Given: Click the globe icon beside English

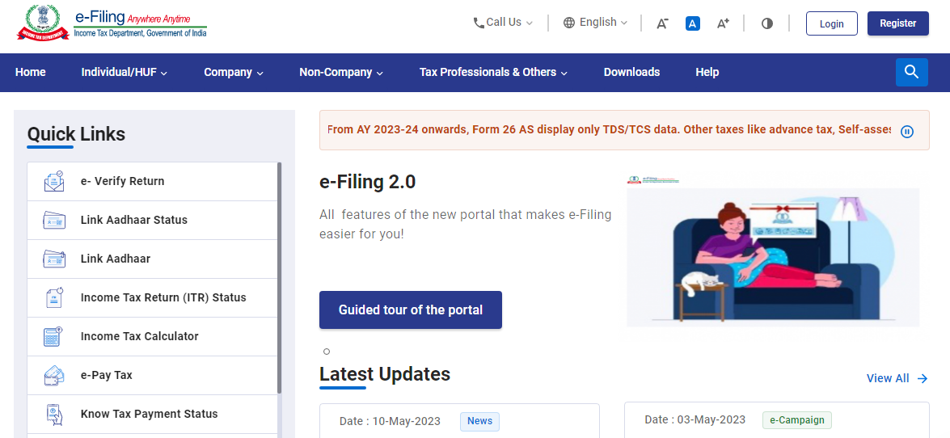Looking at the screenshot, I should click(x=569, y=23).
